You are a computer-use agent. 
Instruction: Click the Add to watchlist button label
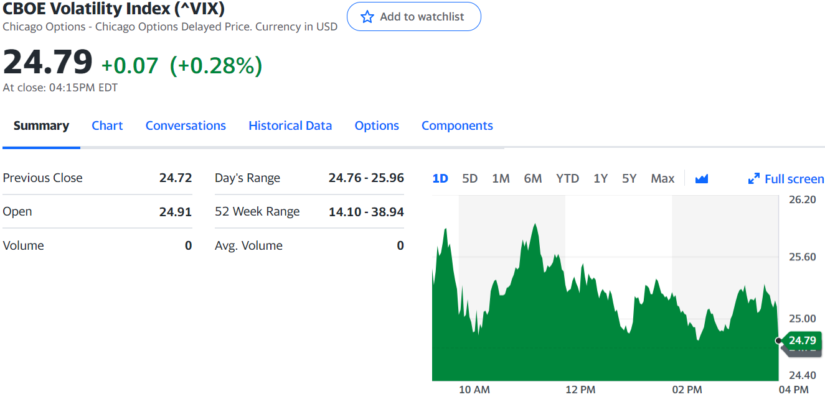pyautogui.click(x=422, y=17)
